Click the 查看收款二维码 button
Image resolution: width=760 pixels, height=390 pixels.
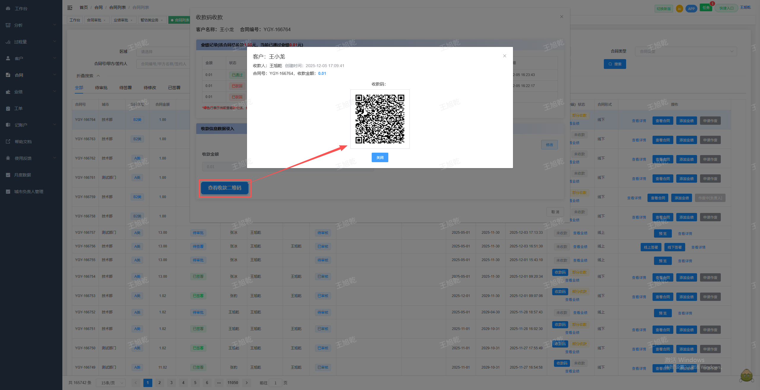[x=224, y=188]
